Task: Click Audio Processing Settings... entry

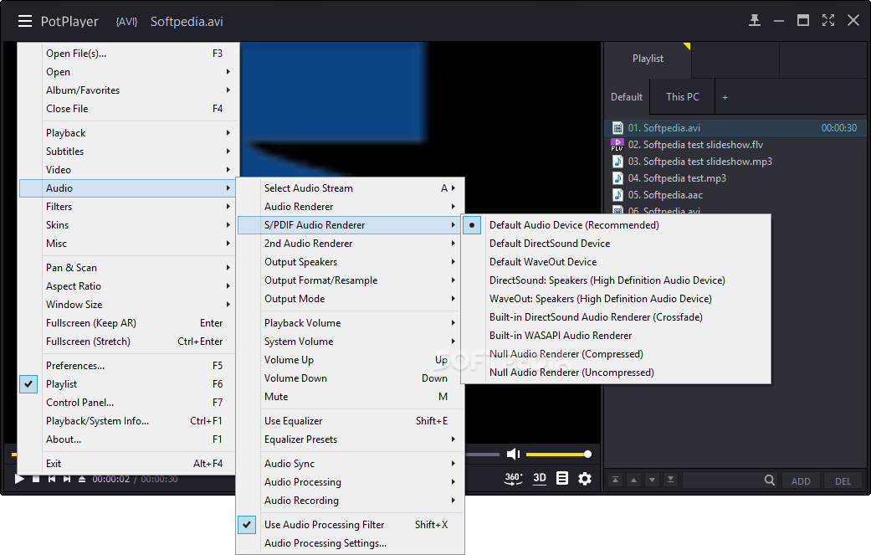Action: (350, 543)
